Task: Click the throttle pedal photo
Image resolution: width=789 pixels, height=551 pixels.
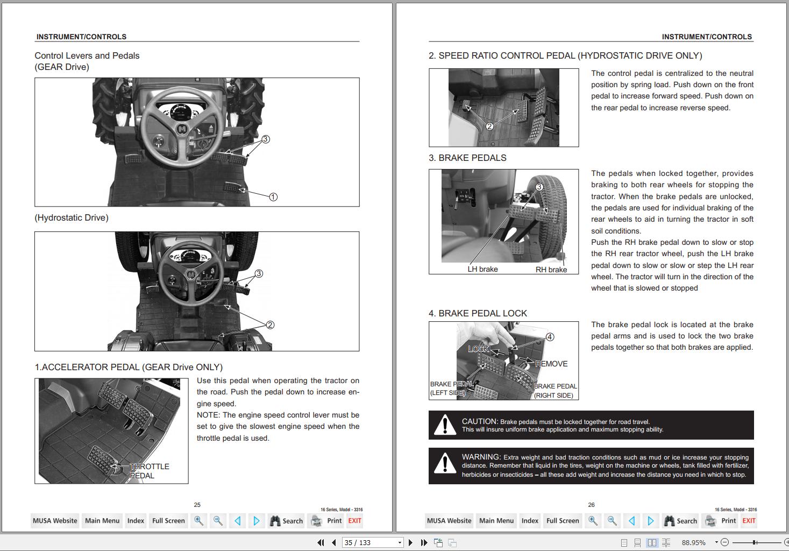Action: click(111, 430)
